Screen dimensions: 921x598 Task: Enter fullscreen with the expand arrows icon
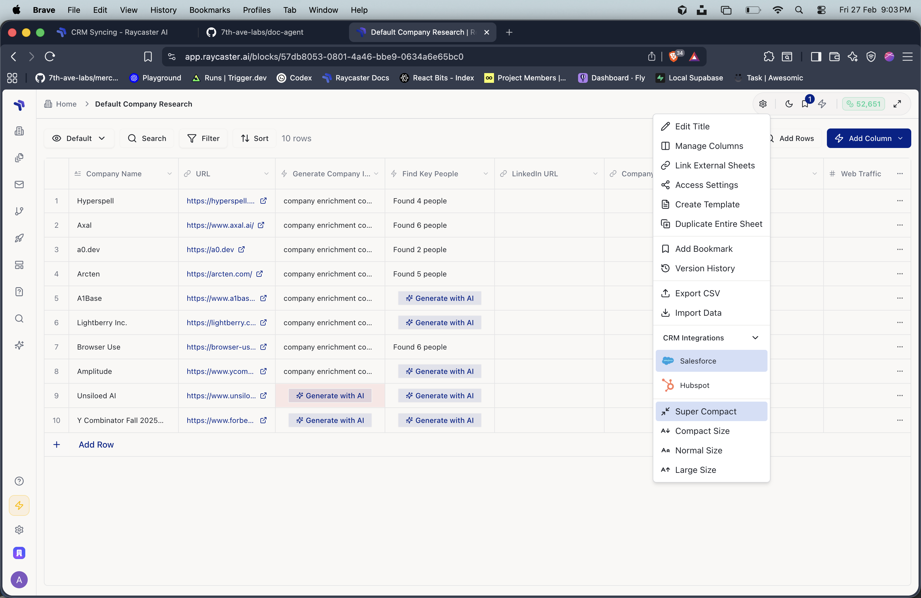click(x=898, y=104)
